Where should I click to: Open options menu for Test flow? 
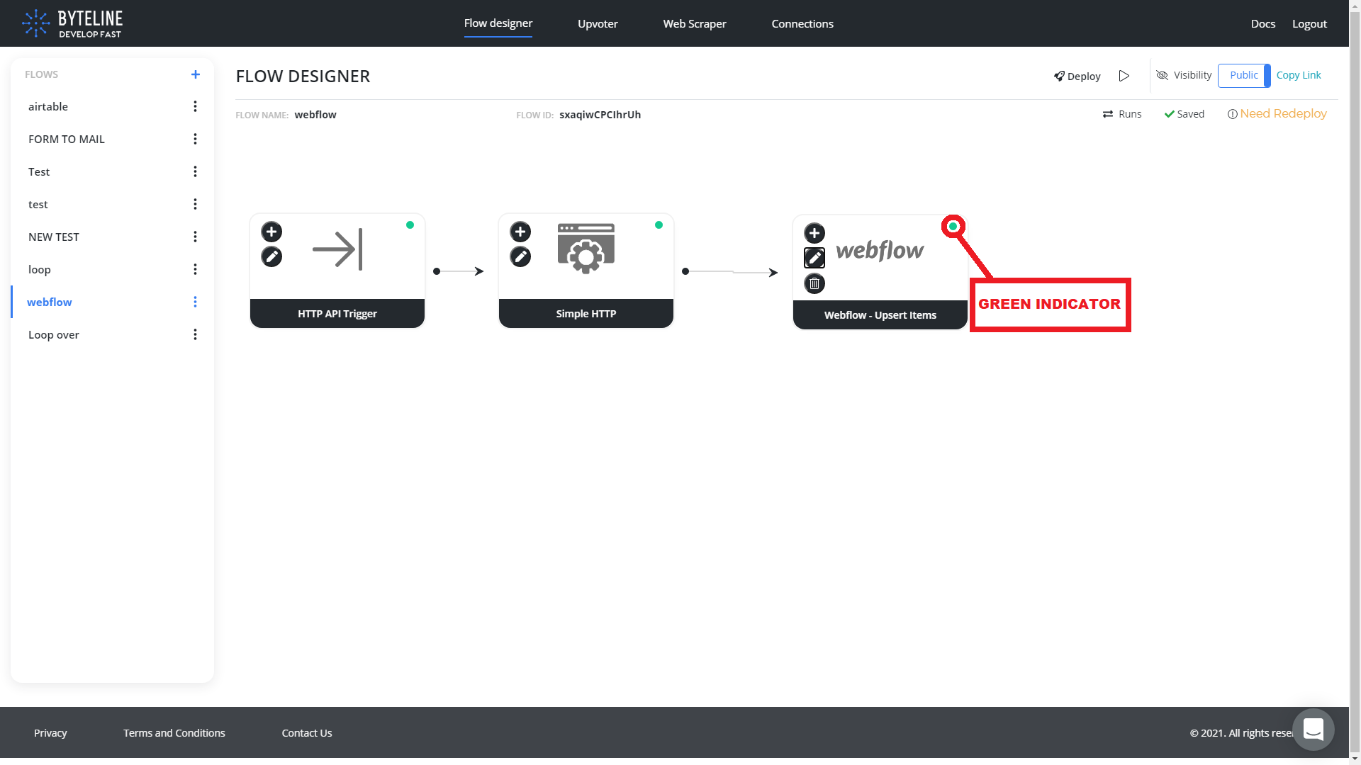(195, 171)
